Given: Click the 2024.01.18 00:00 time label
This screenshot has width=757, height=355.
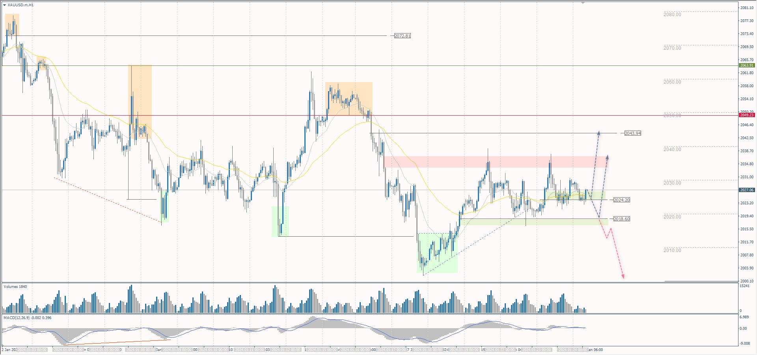Looking at the screenshot, I should [x=428, y=350].
